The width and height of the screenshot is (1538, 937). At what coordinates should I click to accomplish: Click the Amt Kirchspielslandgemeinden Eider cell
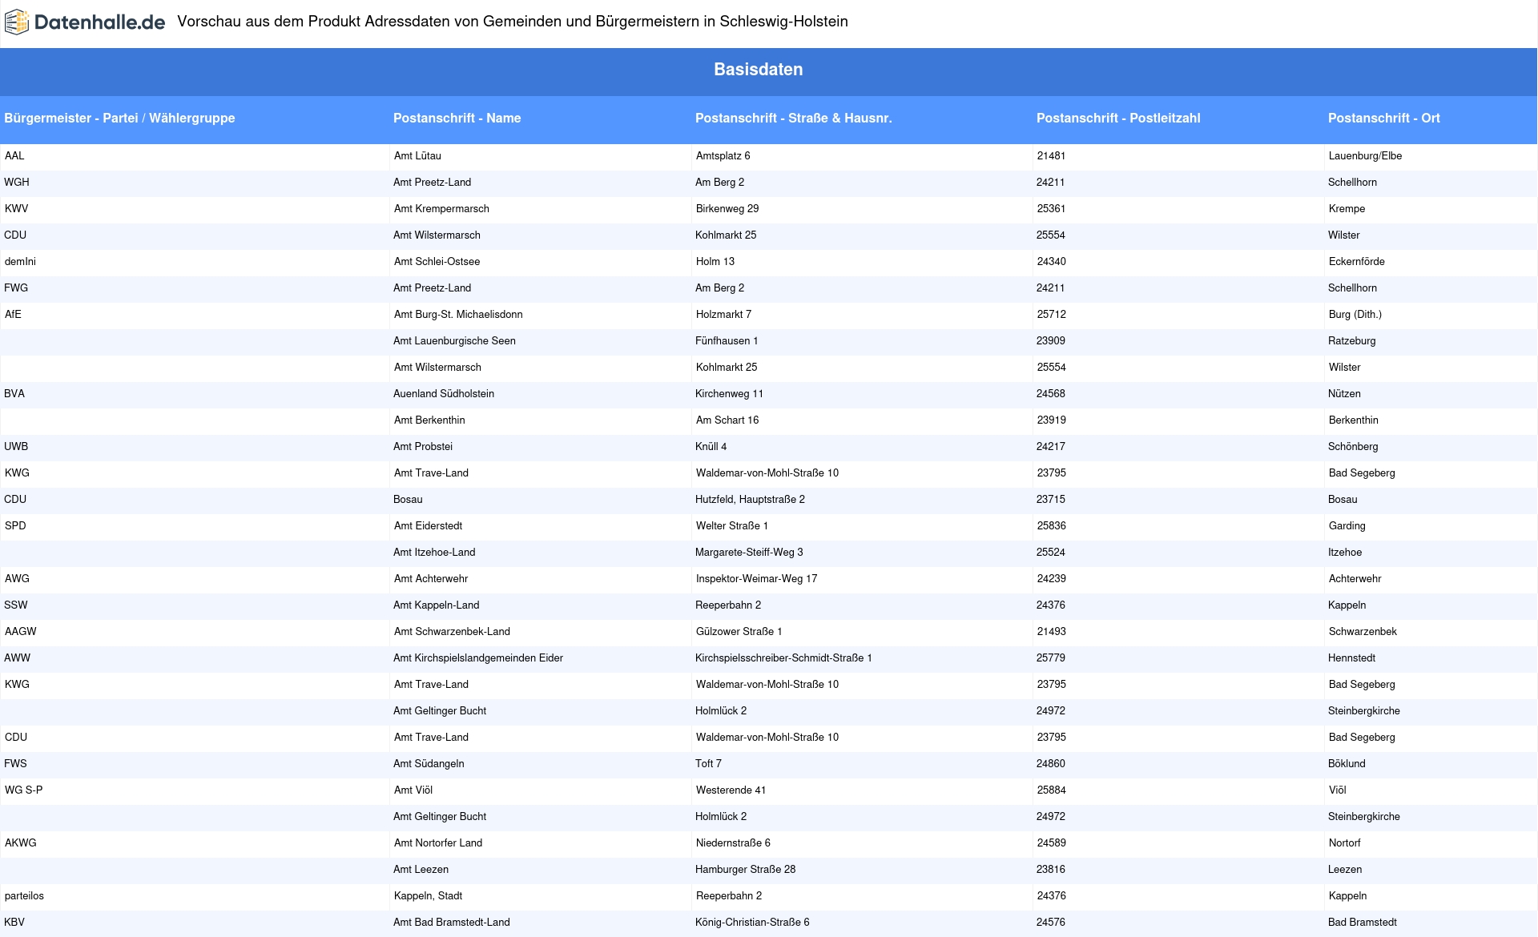point(478,658)
